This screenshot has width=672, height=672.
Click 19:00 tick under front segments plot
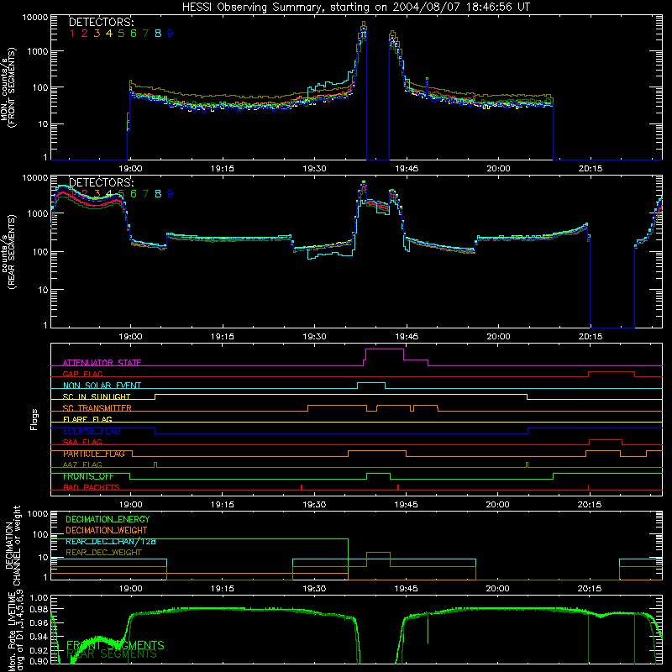coord(130,169)
